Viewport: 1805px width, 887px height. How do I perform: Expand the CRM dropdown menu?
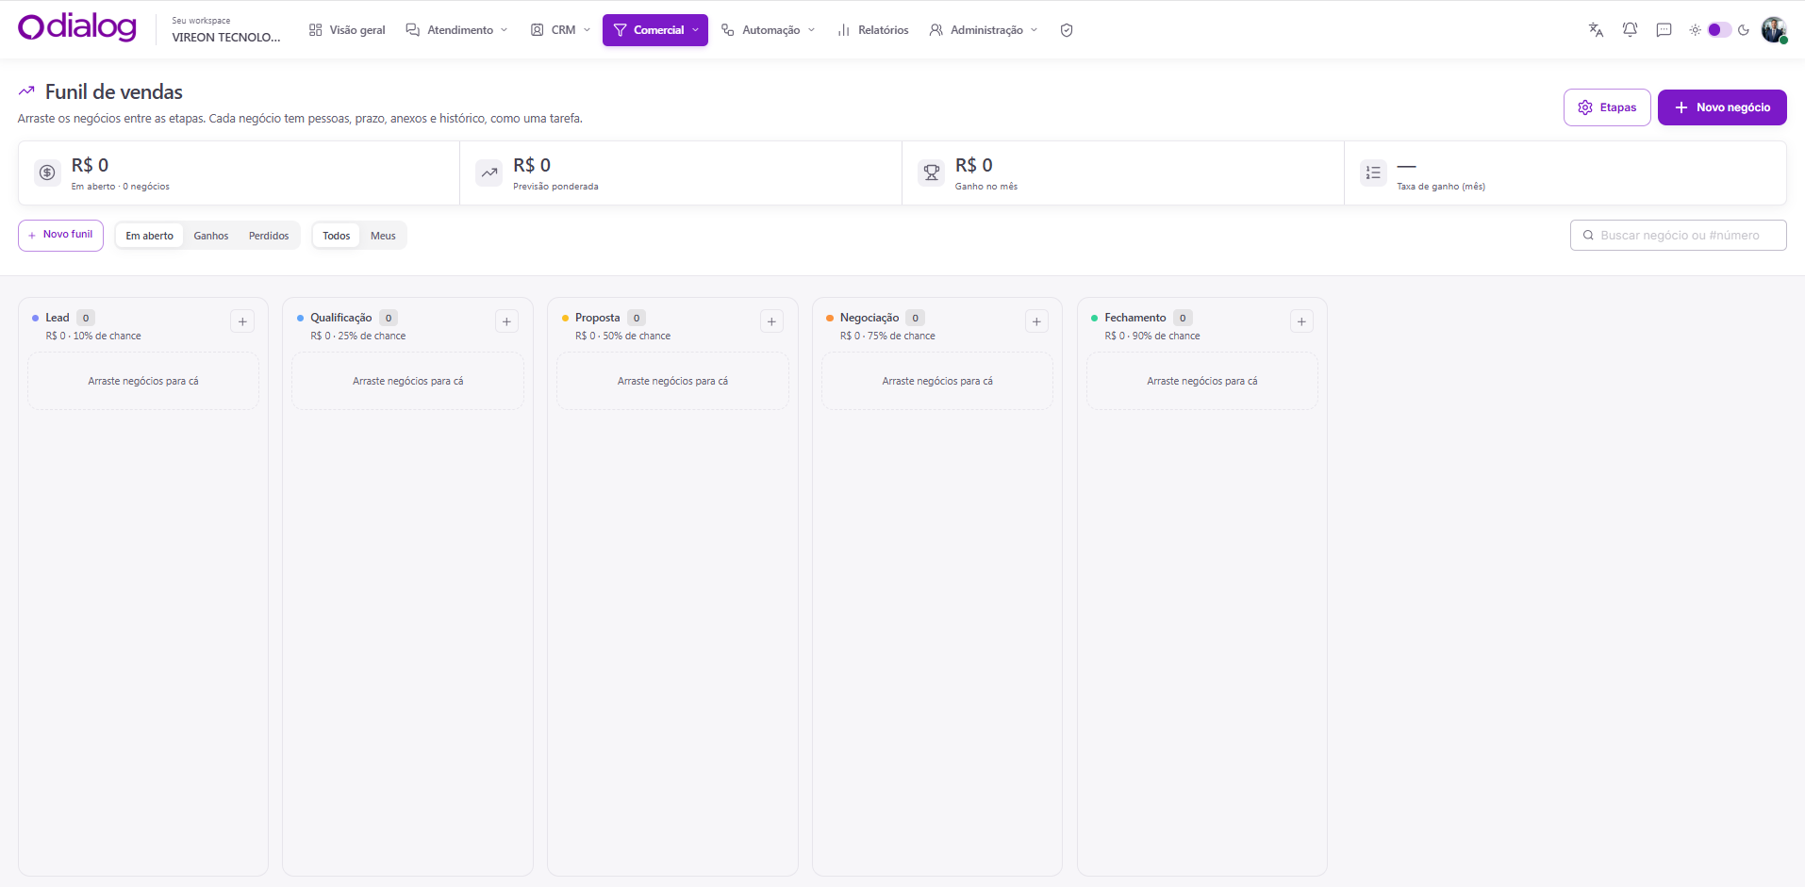click(561, 30)
